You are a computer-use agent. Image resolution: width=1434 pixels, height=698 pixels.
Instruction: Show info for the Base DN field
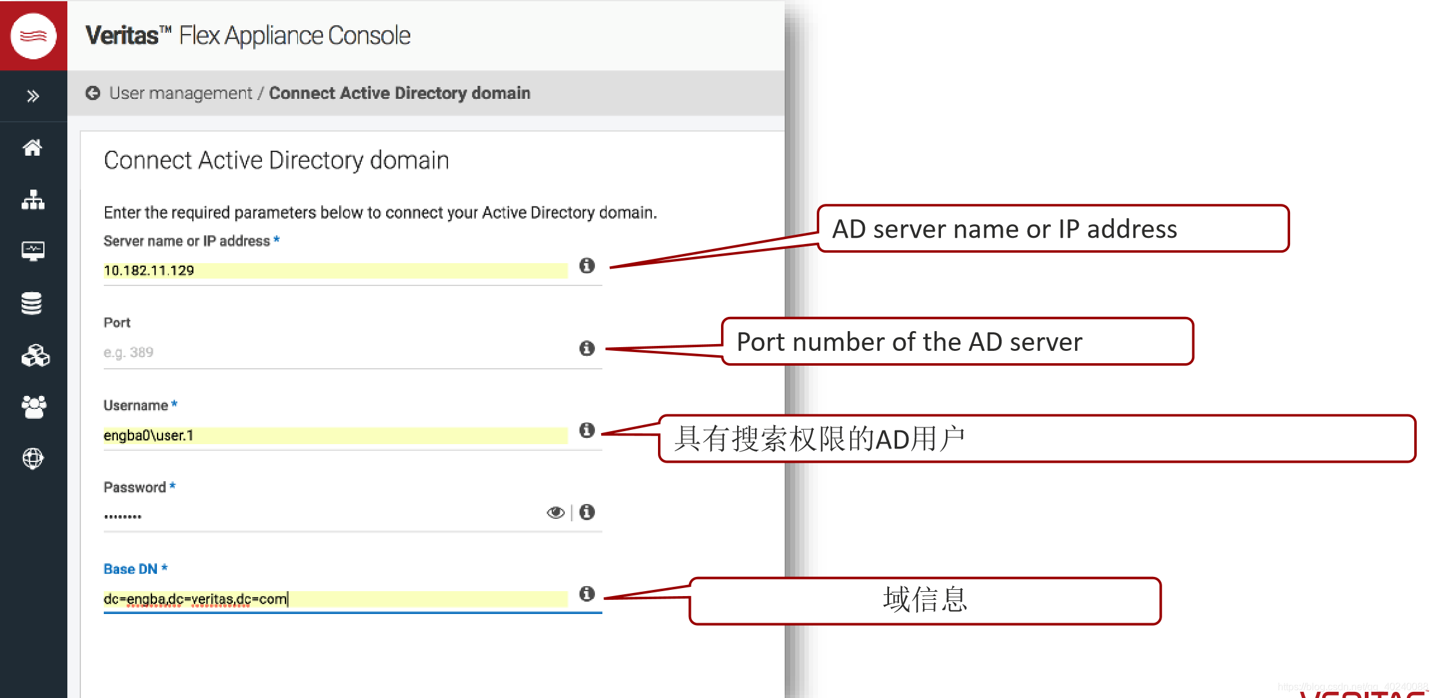[587, 594]
